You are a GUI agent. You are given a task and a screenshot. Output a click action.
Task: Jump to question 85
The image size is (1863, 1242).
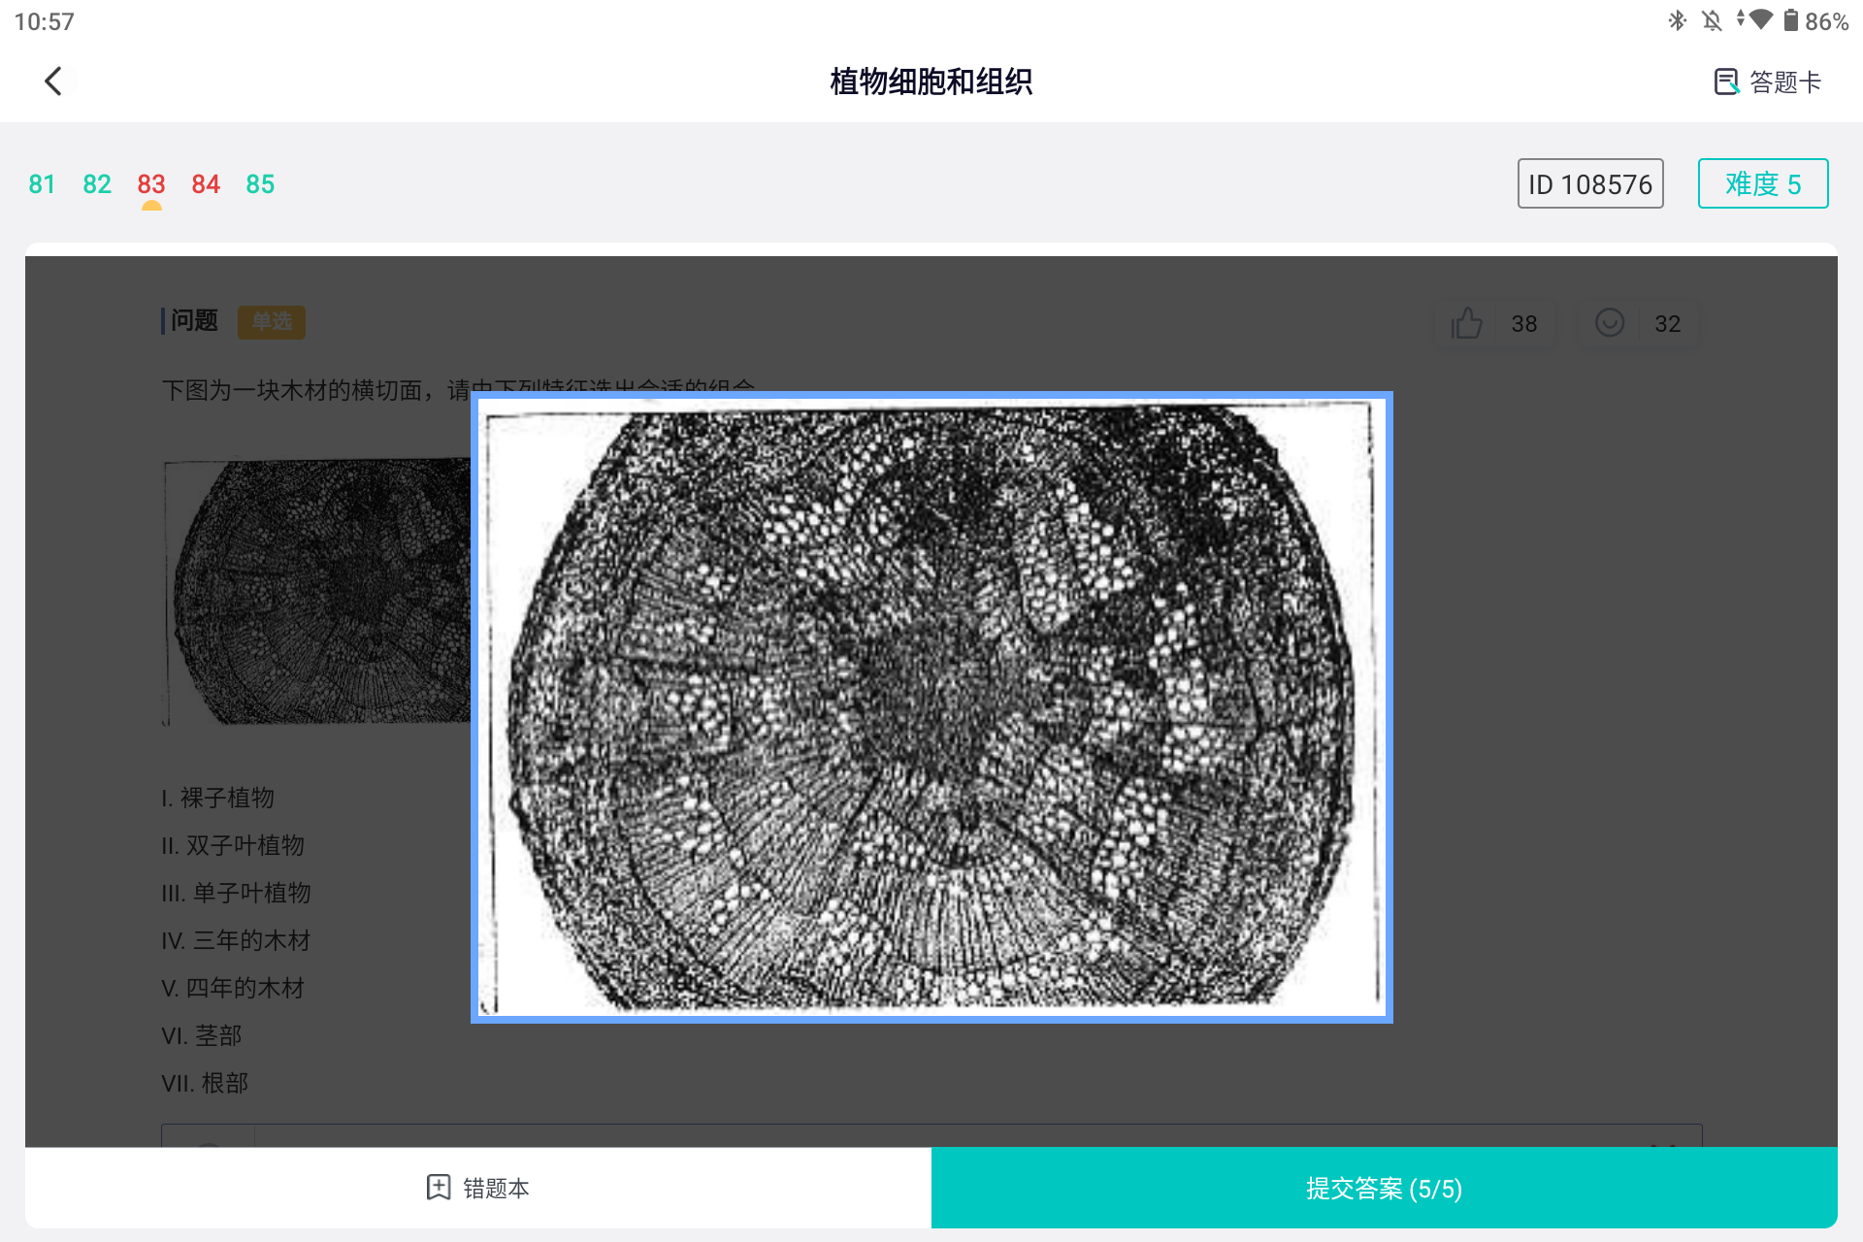coord(260,184)
